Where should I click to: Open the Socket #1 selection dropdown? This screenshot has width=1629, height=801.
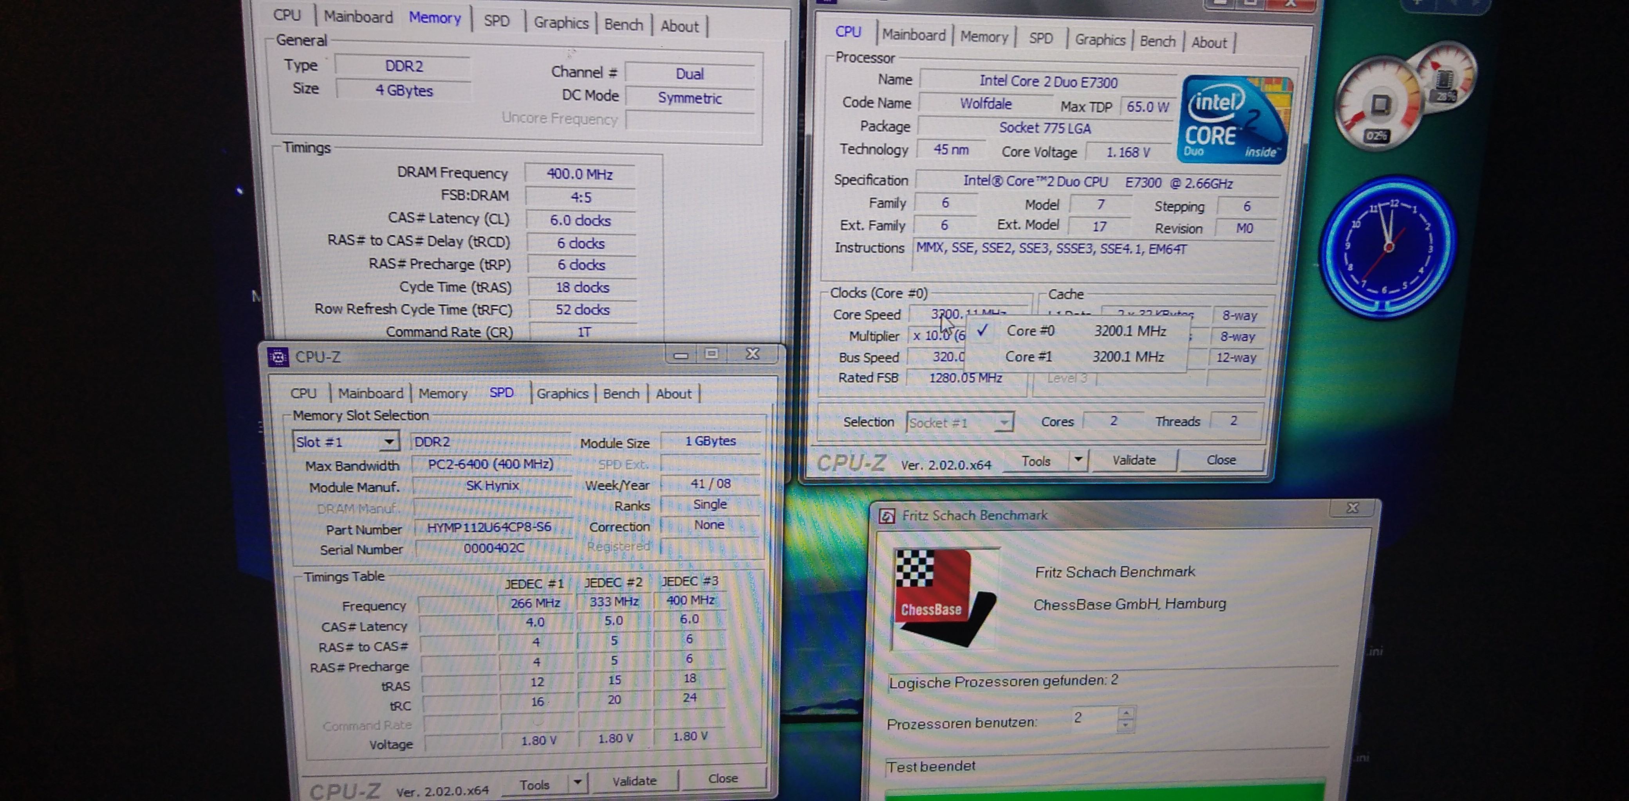click(x=1004, y=422)
